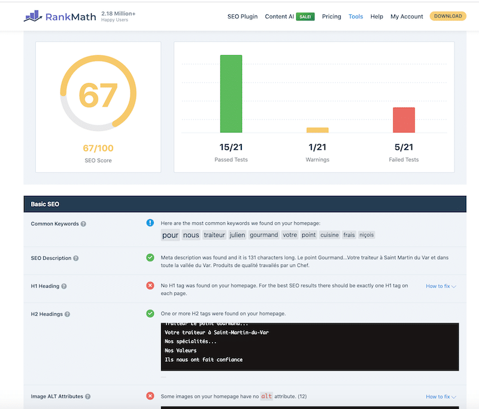Click the yellow DOWNLOAD button
Viewport: 479px width, 409px height.
point(448,16)
